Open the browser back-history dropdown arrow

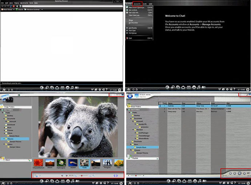pyautogui.click(x=8, y=6)
